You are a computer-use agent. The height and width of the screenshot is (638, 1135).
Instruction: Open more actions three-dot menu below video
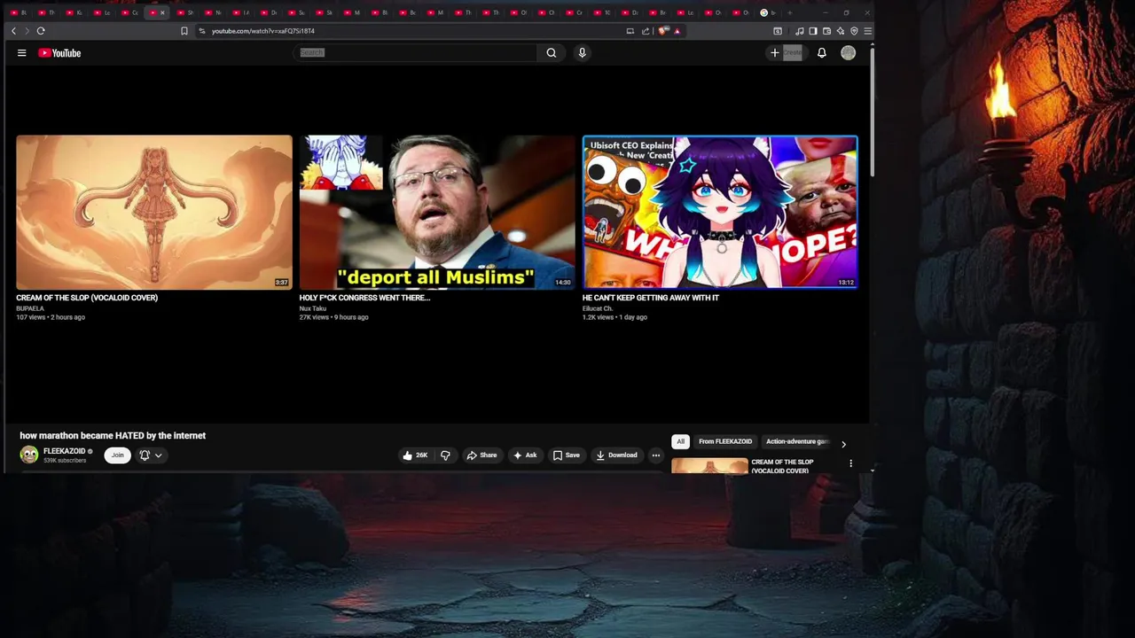pos(656,455)
